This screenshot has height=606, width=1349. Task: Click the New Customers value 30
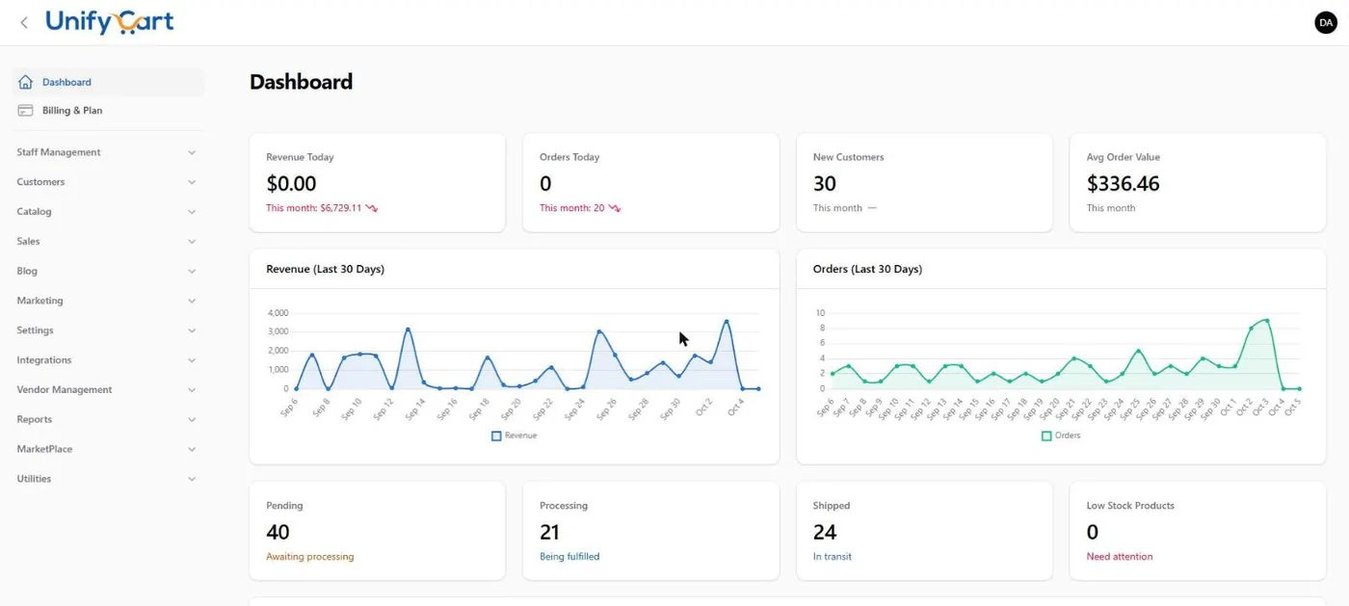(x=825, y=183)
